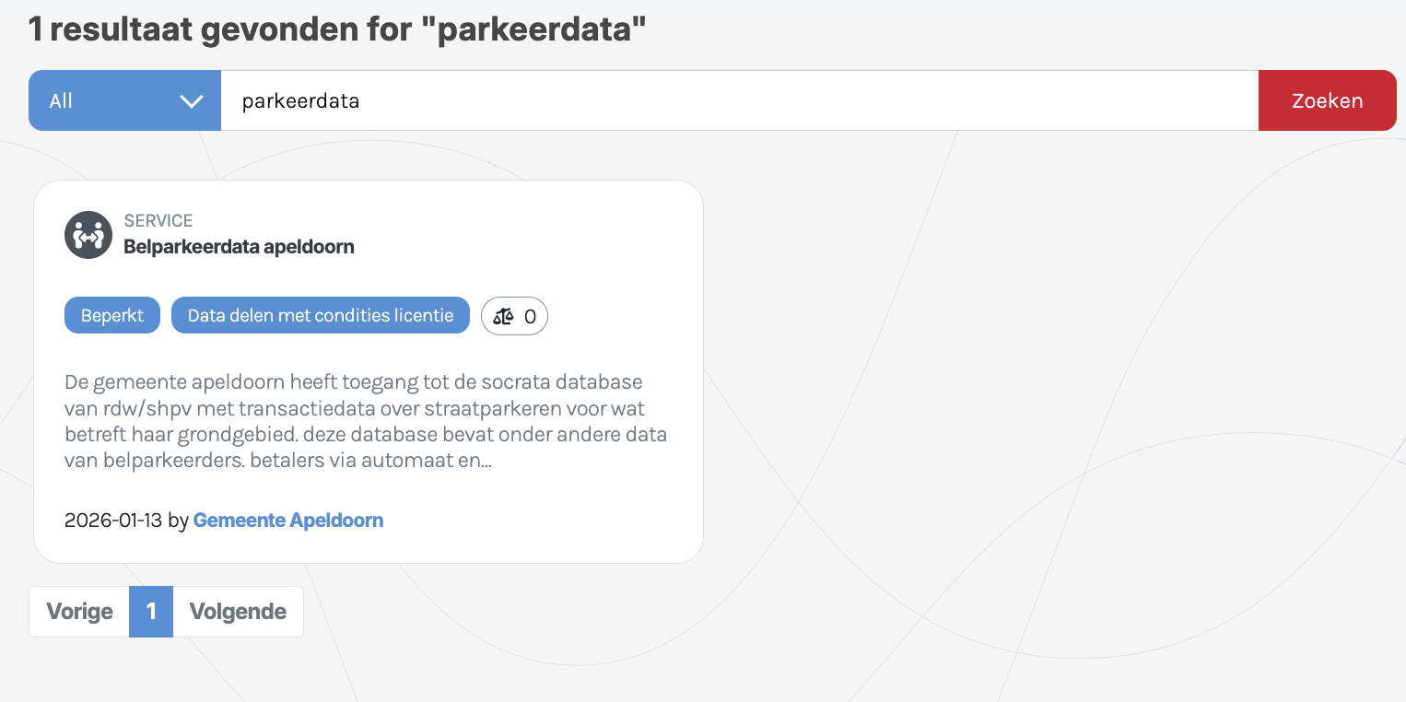Screen dimensions: 1406x702
Task: Click the empty white space right of the compare badge
Action: (x=617, y=316)
